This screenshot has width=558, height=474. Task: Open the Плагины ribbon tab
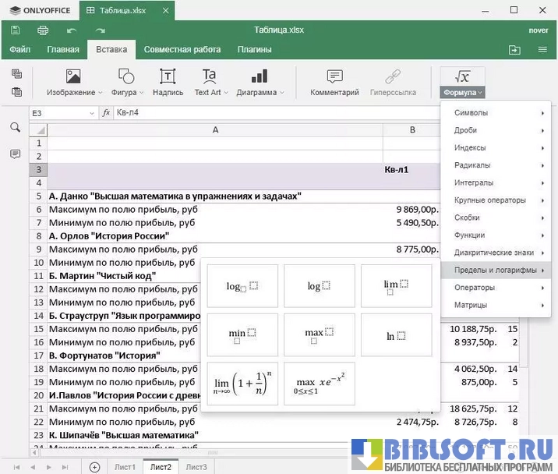click(254, 50)
